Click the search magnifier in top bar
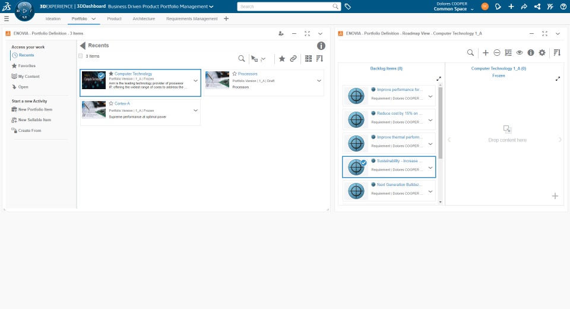570x309 pixels. 335,7
